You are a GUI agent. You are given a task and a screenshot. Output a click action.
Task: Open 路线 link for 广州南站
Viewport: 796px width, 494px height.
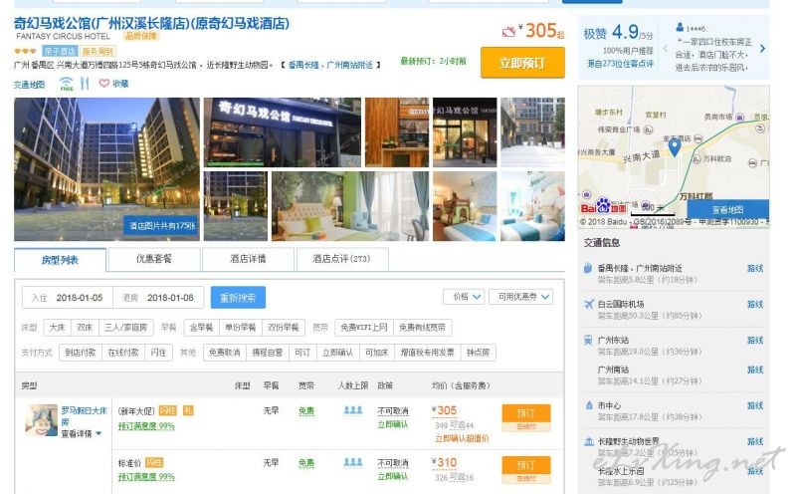(755, 370)
